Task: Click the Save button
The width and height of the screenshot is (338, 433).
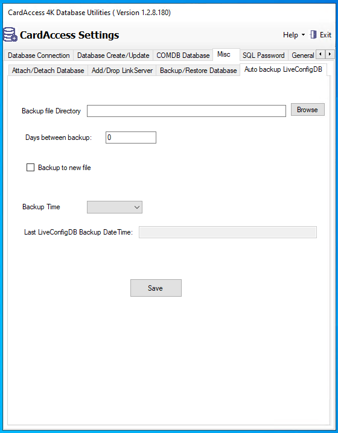Action: coord(156,288)
